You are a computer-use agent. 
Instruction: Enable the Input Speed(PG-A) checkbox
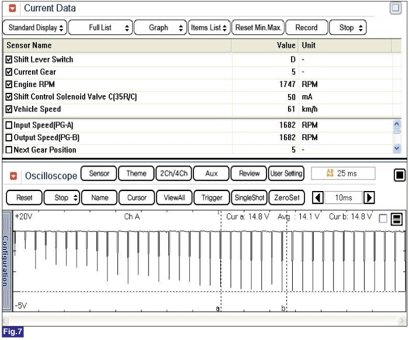(9, 125)
